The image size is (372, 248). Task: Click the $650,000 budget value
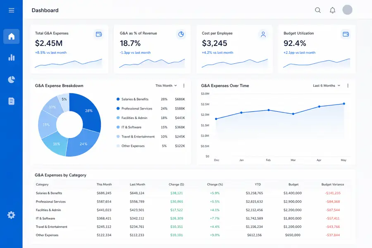pos(293,235)
